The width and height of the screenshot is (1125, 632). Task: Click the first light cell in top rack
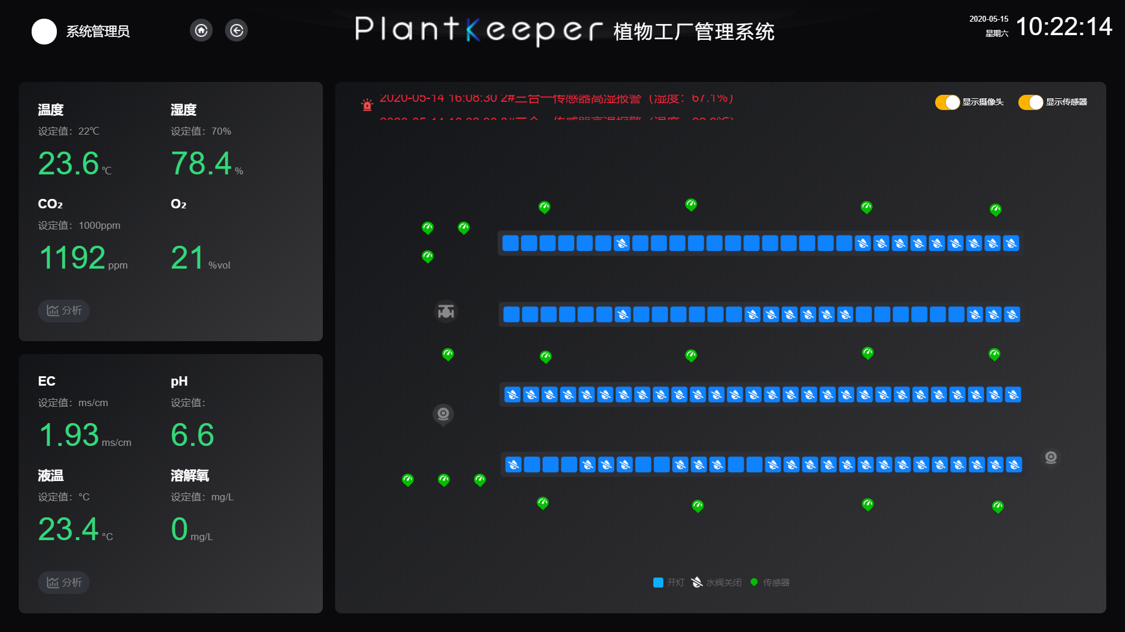pyautogui.click(x=510, y=243)
